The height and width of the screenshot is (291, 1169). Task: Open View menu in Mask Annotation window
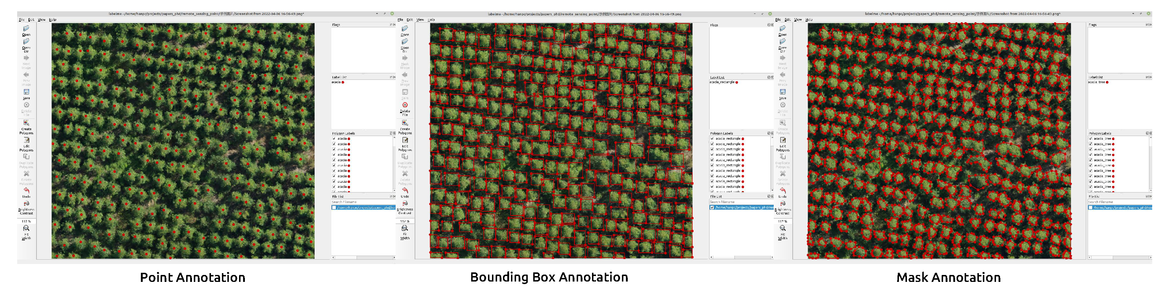pyautogui.click(x=798, y=20)
